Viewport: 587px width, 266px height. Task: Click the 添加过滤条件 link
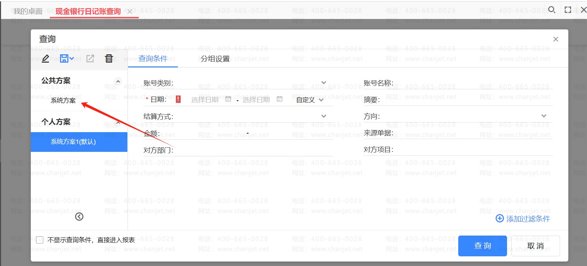pyautogui.click(x=528, y=219)
